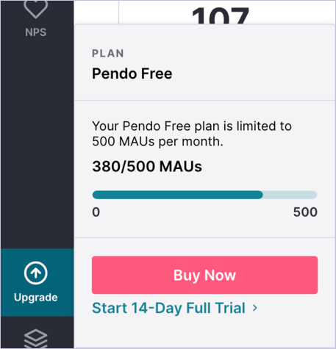This screenshot has height=349, width=336.
Task: Click the Pendo Free plan name
Action: click(132, 73)
